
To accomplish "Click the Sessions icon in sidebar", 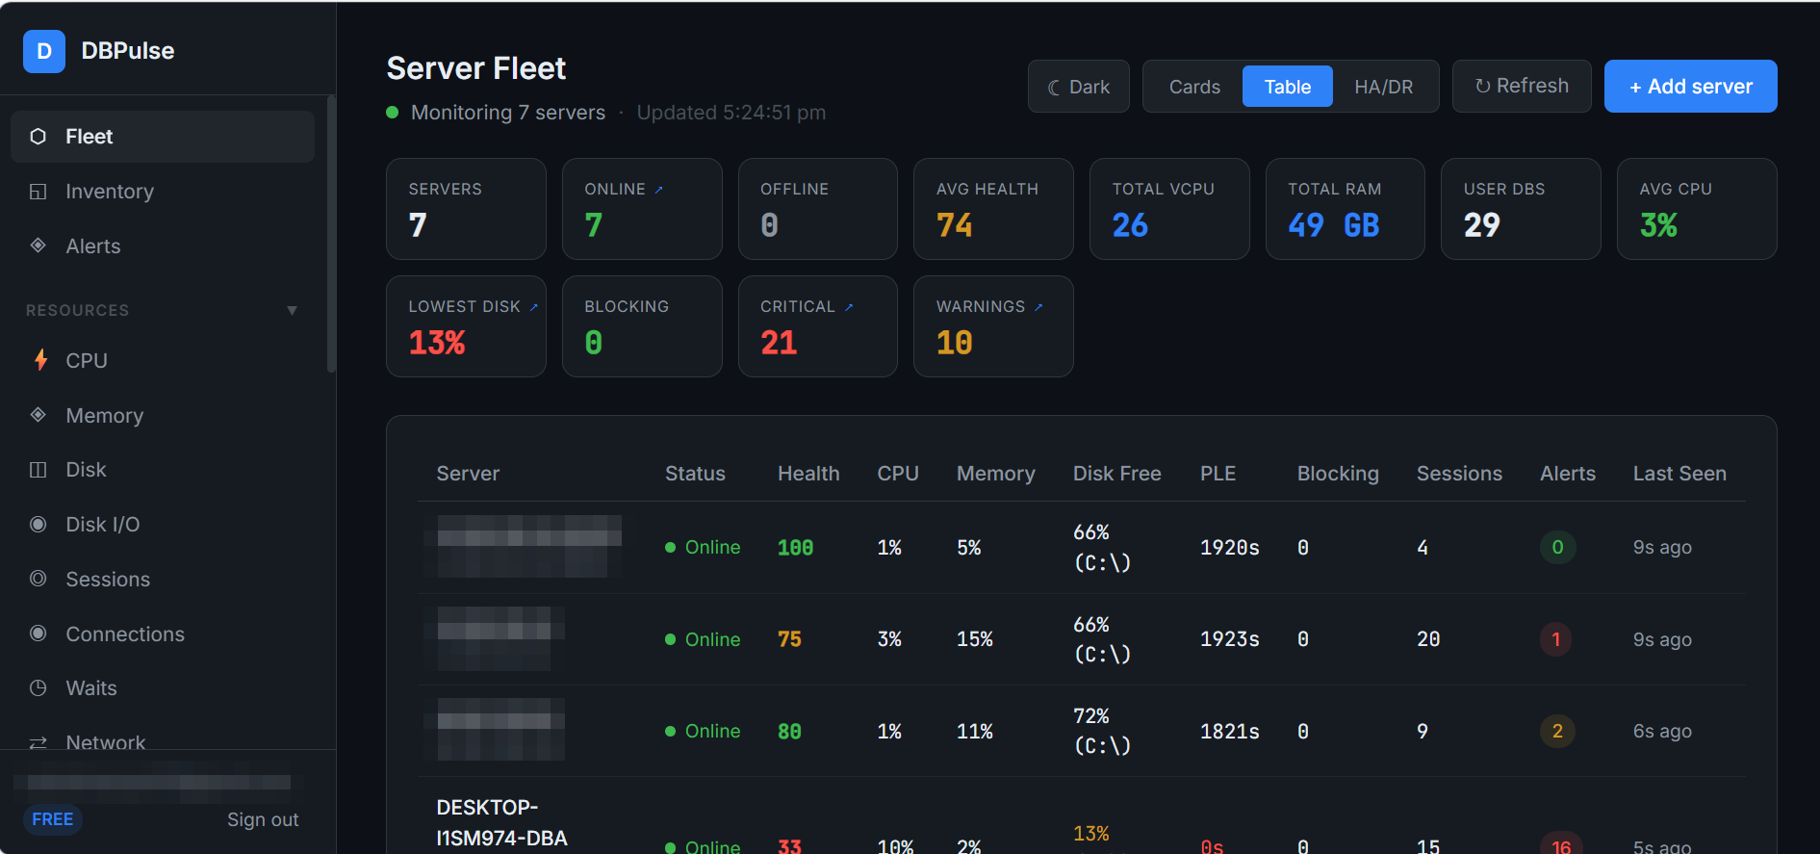I will click(38, 579).
